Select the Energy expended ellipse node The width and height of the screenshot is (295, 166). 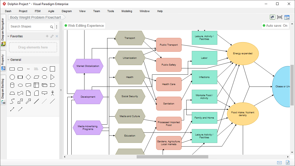coord(243,54)
